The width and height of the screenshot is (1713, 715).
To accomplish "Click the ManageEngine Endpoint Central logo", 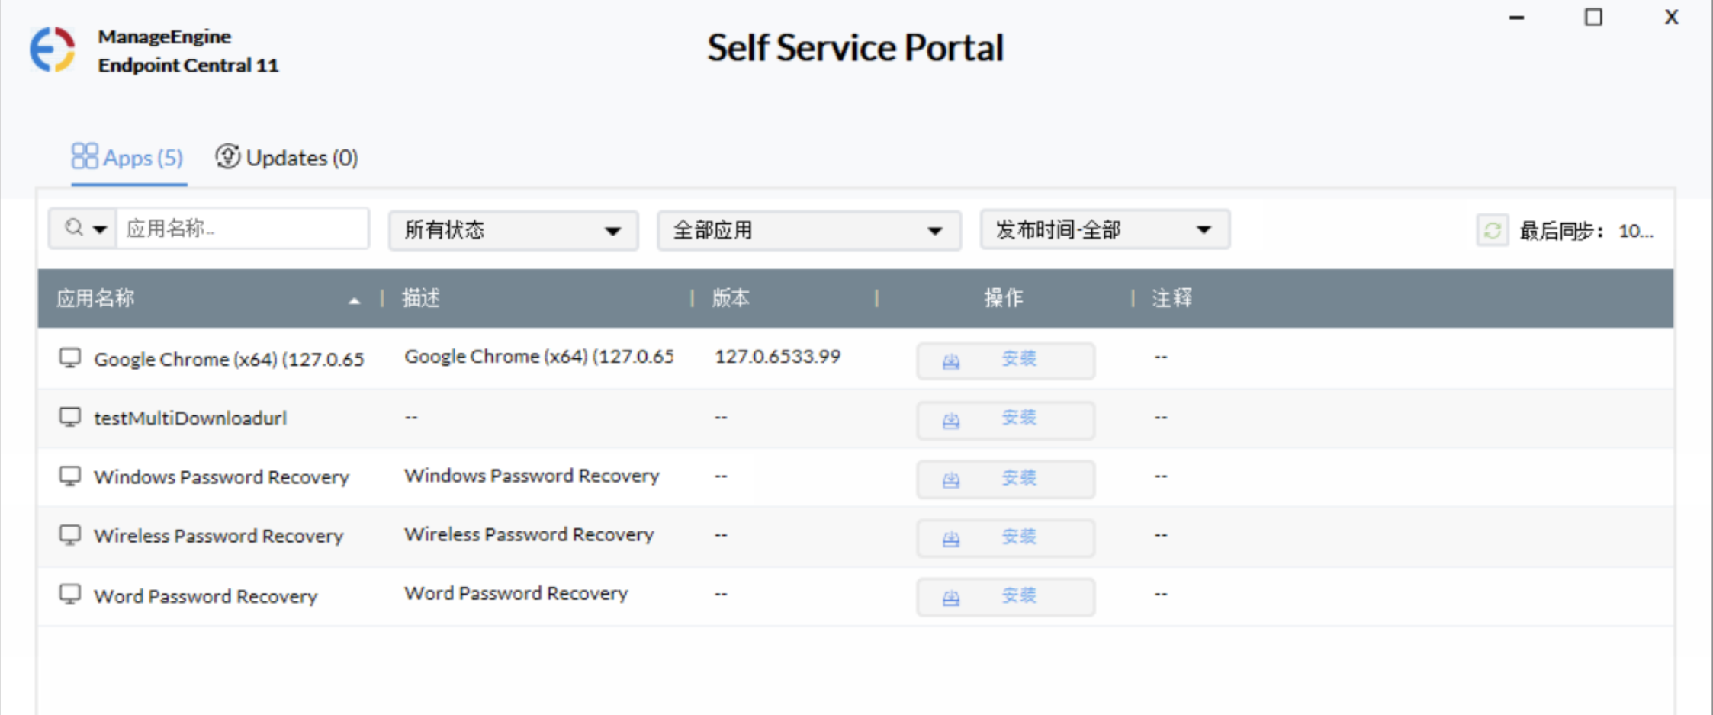I will (x=53, y=50).
